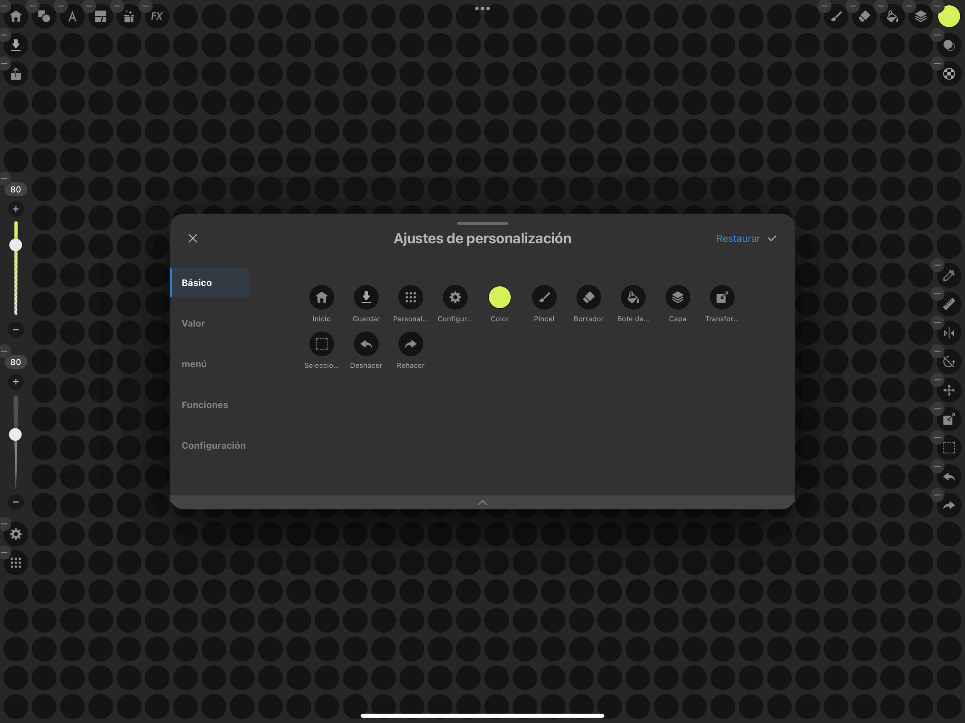Click Pincel icon in the dialog
965x723 pixels.
544,297
